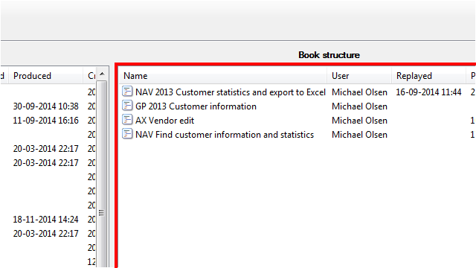Select GP 2013 Customer information row
Image resolution: width=476 pixels, height=268 pixels.
[196, 106]
